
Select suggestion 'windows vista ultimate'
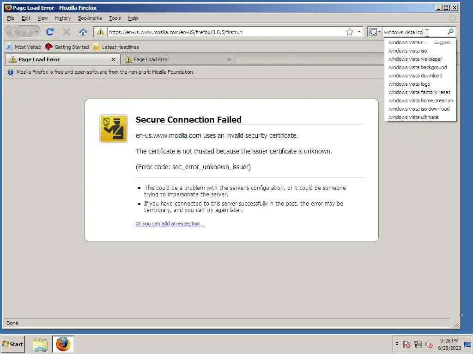click(x=420, y=117)
